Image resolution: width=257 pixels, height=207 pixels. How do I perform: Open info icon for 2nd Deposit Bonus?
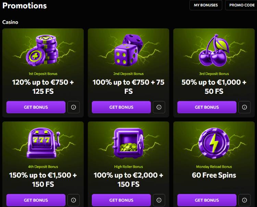tap(159, 107)
